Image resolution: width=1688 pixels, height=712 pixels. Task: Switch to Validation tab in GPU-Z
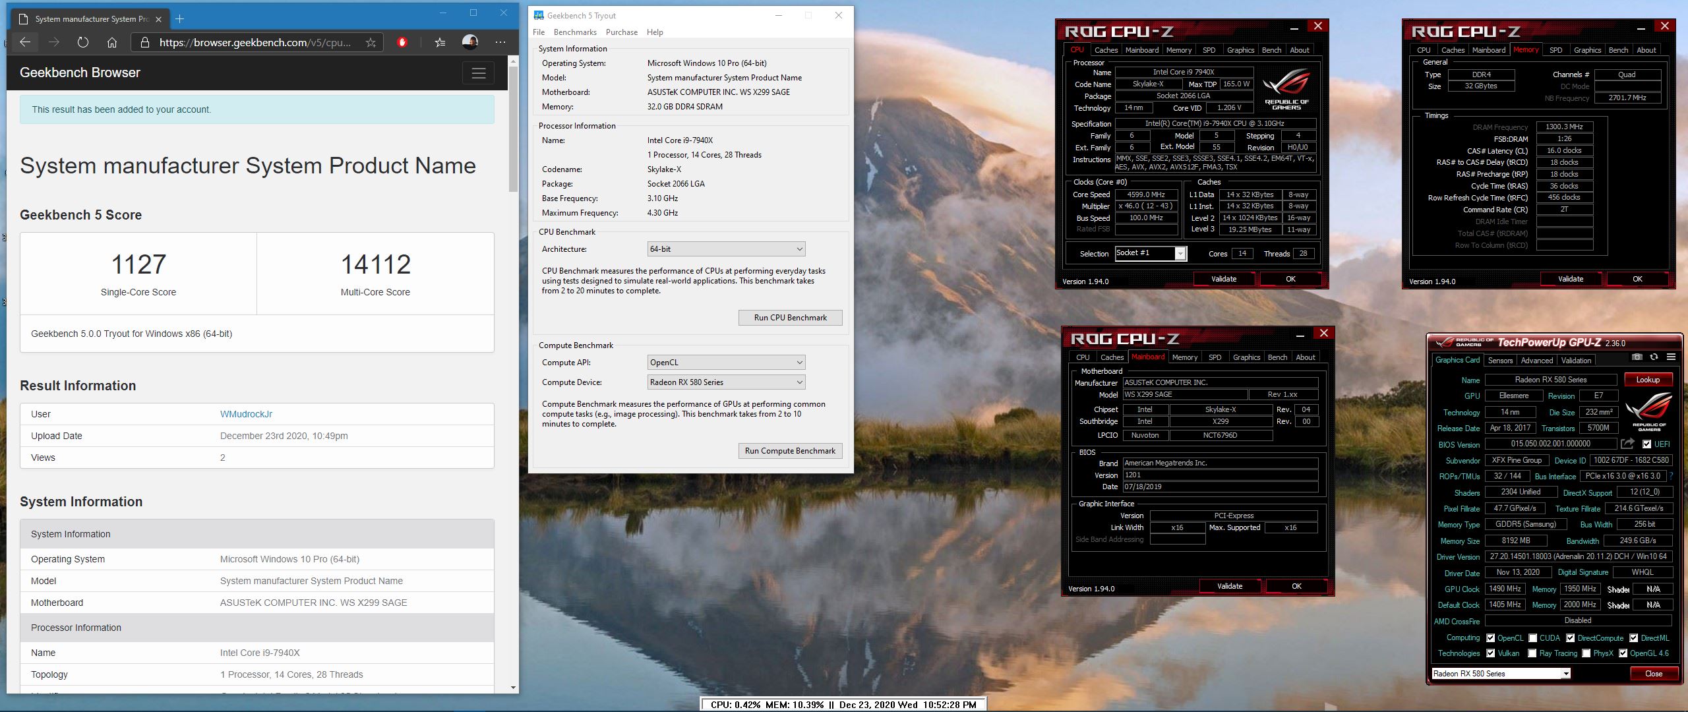1576,361
